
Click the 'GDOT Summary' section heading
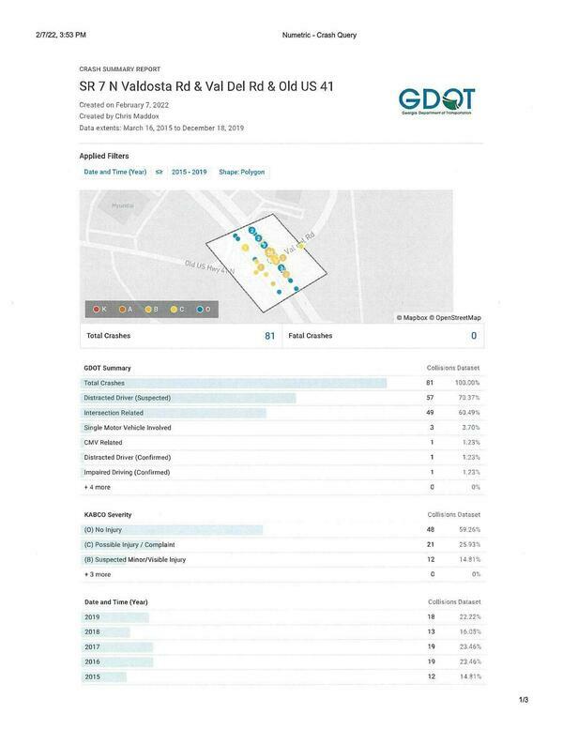coord(107,368)
